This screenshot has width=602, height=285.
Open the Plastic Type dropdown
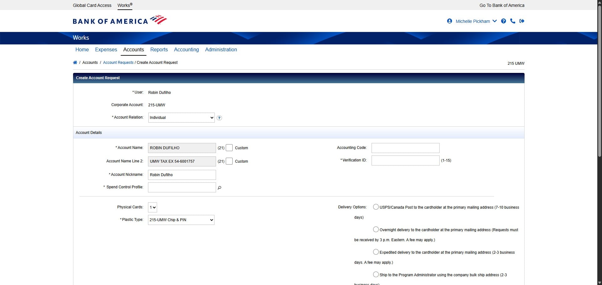[x=181, y=220]
